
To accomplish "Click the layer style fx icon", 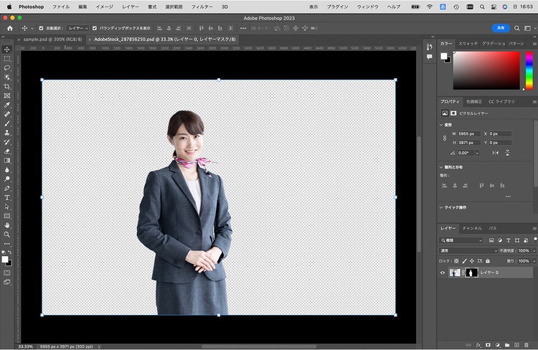I will click(x=478, y=345).
